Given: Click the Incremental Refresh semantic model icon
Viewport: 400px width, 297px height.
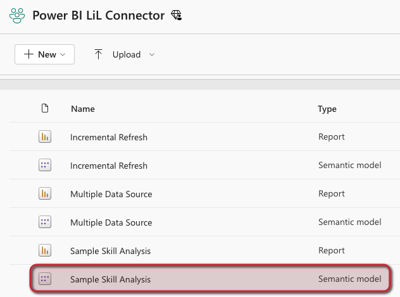Looking at the screenshot, I should [x=45, y=165].
